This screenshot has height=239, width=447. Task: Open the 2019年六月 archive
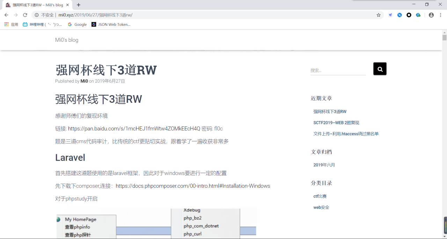click(324, 165)
